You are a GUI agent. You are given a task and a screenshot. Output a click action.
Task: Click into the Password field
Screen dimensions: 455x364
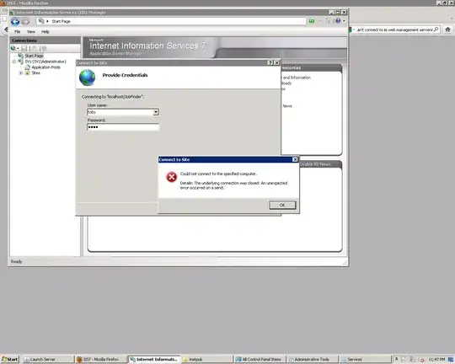coord(123,127)
